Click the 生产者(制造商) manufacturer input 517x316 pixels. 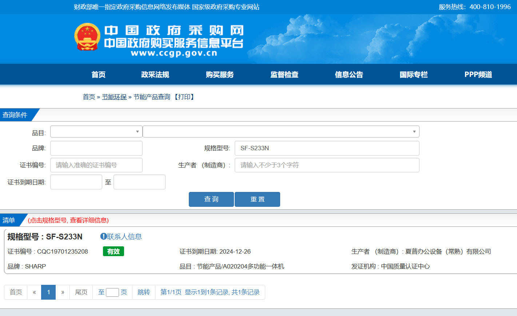[x=327, y=165]
